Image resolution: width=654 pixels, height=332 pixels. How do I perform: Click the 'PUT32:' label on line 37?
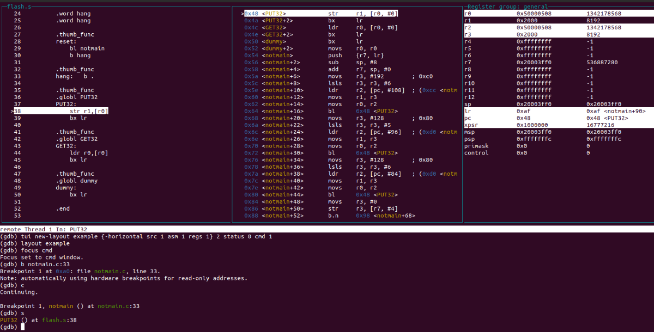[x=66, y=104]
